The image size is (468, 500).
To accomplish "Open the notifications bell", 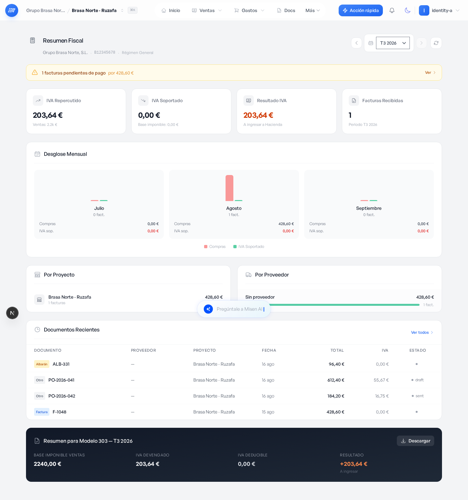I will (392, 10).
